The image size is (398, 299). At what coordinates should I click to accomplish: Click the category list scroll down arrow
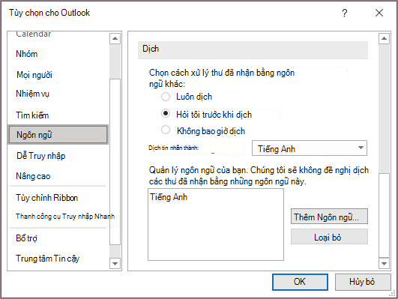click(115, 264)
